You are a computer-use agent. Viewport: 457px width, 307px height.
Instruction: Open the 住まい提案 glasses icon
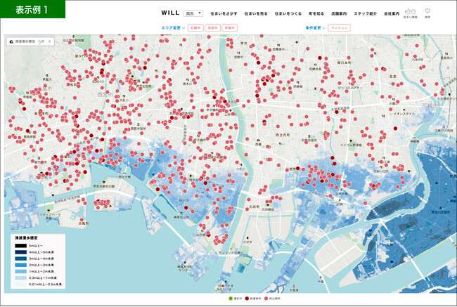410,12
